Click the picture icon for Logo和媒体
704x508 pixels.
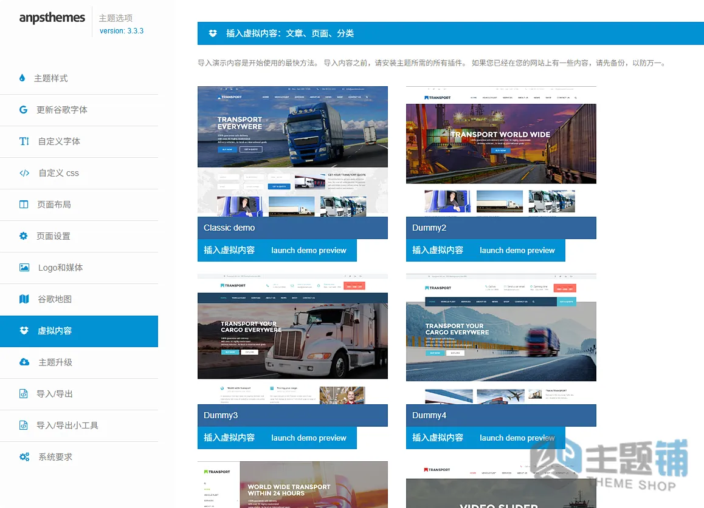click(24, 268)
